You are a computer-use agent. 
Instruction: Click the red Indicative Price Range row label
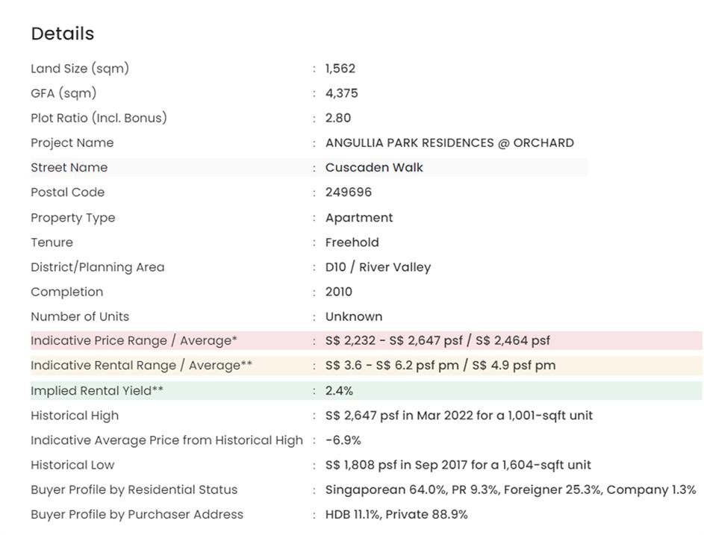click(134, 340)
